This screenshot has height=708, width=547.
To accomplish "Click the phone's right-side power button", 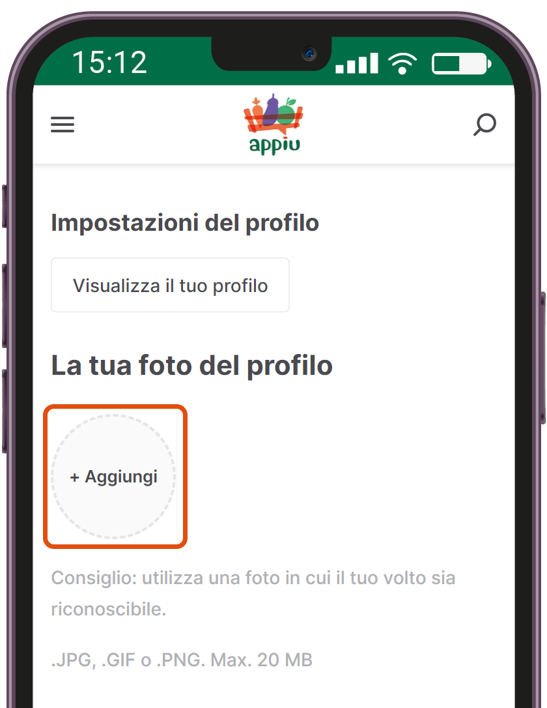I will tap(543, 358).
